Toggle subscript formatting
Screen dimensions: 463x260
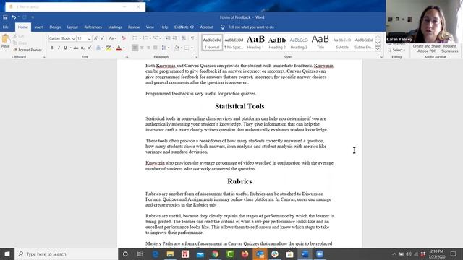tap(82, 48)
